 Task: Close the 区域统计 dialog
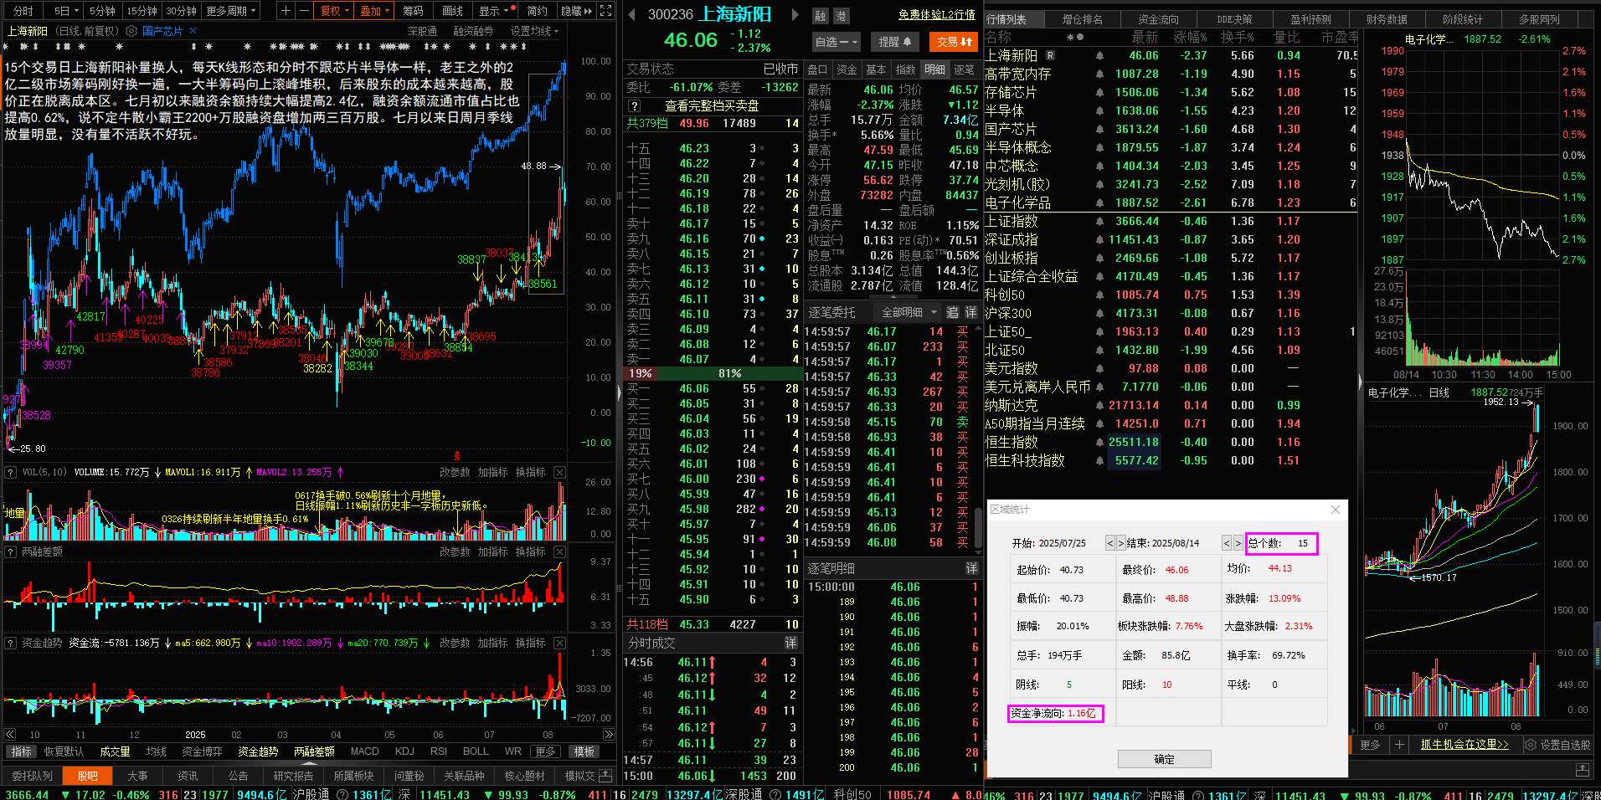[1336, 510]
